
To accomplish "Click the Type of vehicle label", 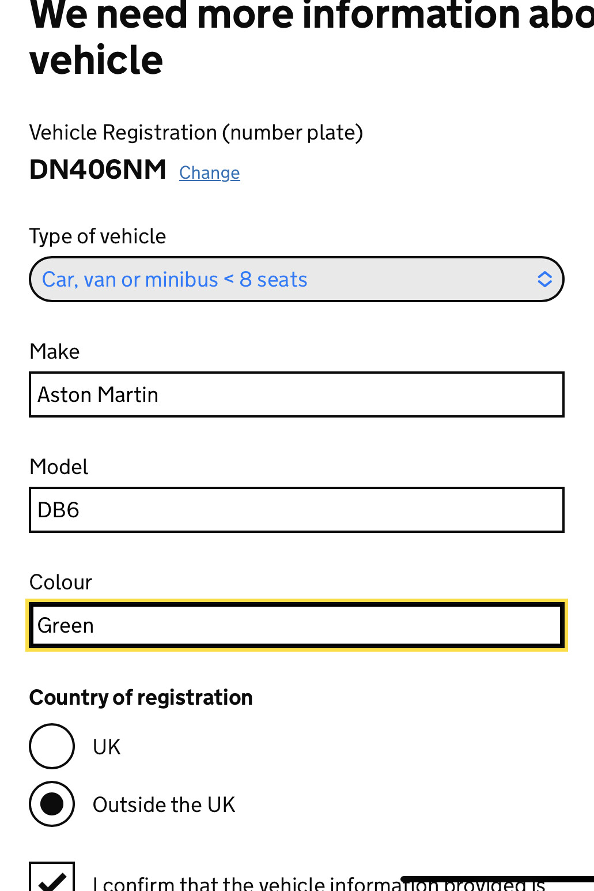I will click(x=97, y=236).
